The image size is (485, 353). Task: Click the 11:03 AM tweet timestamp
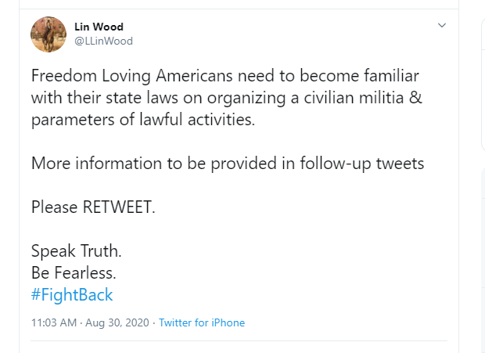coord(52,322)
